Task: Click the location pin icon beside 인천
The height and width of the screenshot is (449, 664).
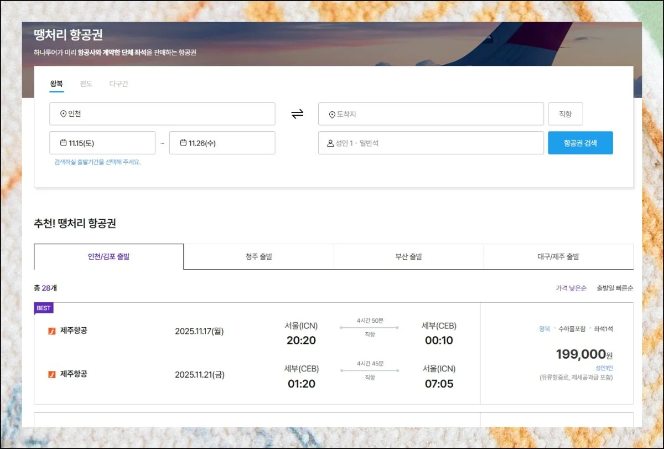Action: tap(63, 115)
